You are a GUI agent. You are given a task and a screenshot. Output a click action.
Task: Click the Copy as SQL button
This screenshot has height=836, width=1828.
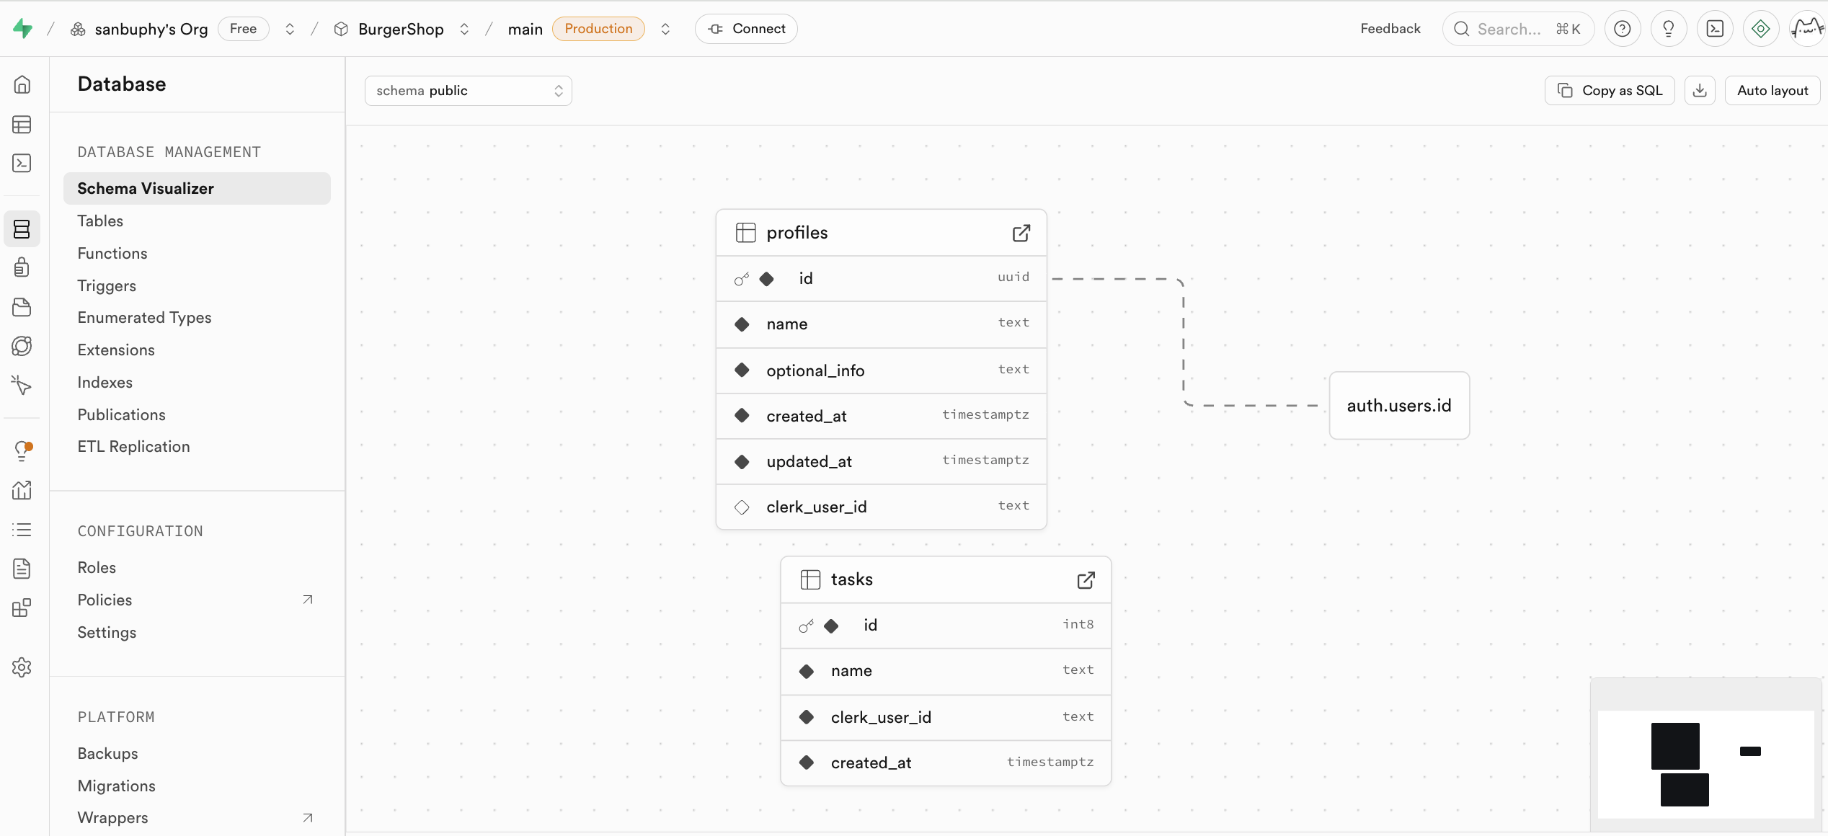coord(1610,91)
